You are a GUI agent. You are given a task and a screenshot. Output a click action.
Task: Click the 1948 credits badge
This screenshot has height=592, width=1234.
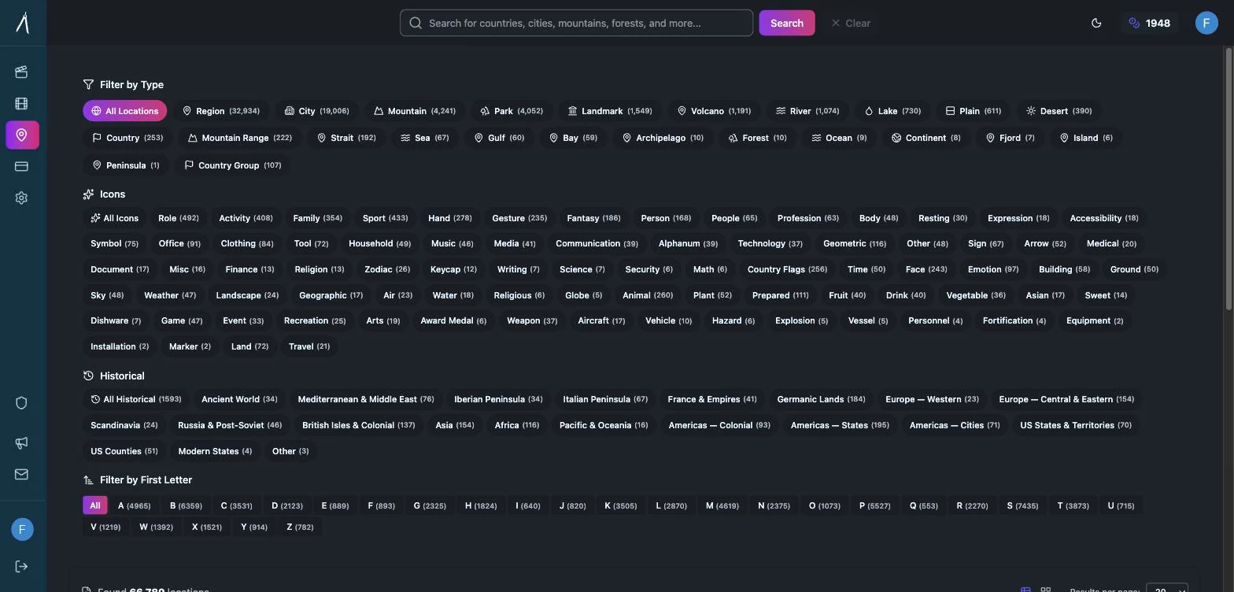(1150, 23)
